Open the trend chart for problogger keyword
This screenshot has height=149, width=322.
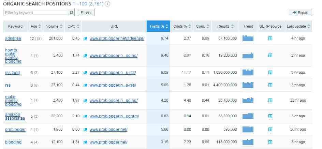click(x=248, y=129)
